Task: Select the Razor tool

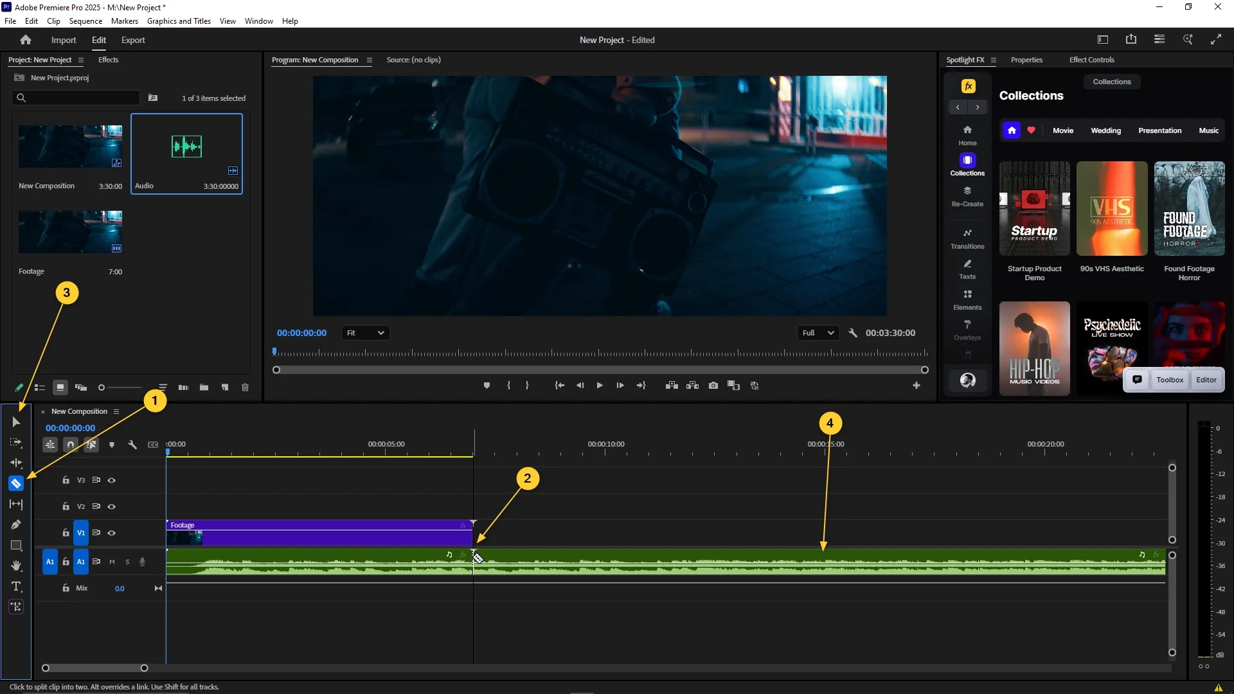Action: (x=16, y=483)
